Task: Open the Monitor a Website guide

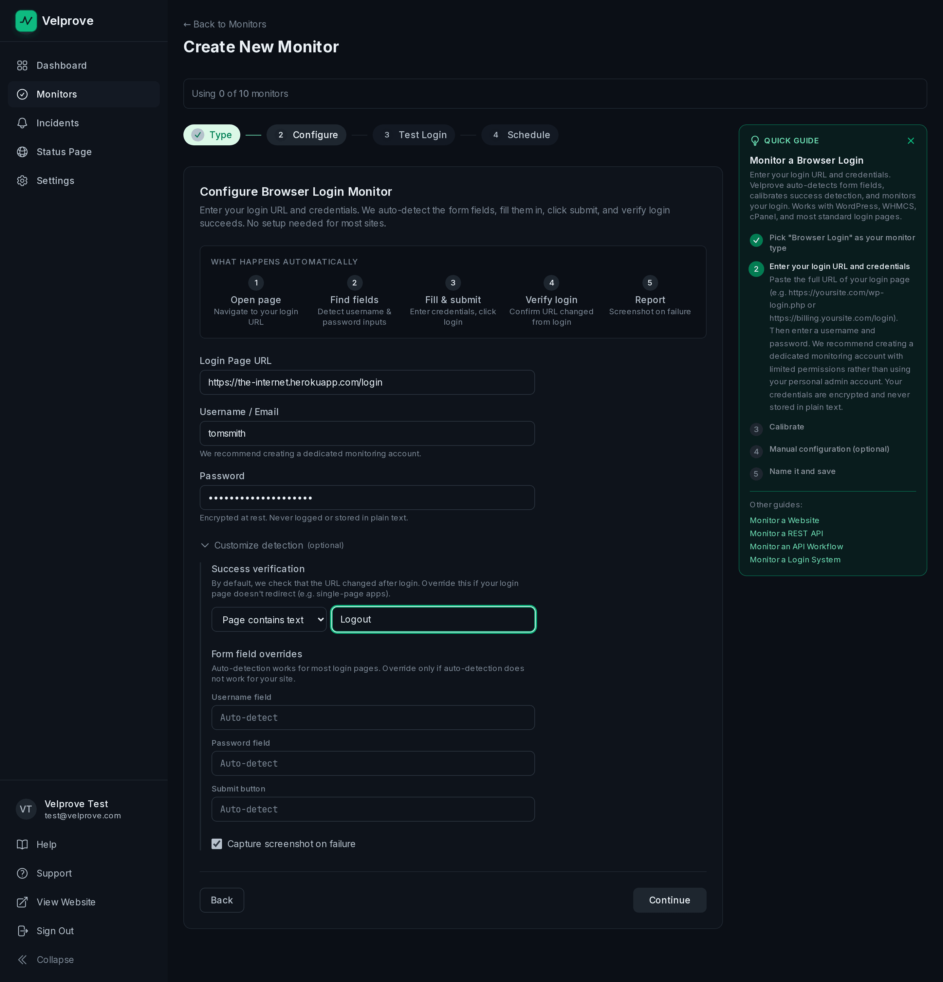Action: point(785,520)
